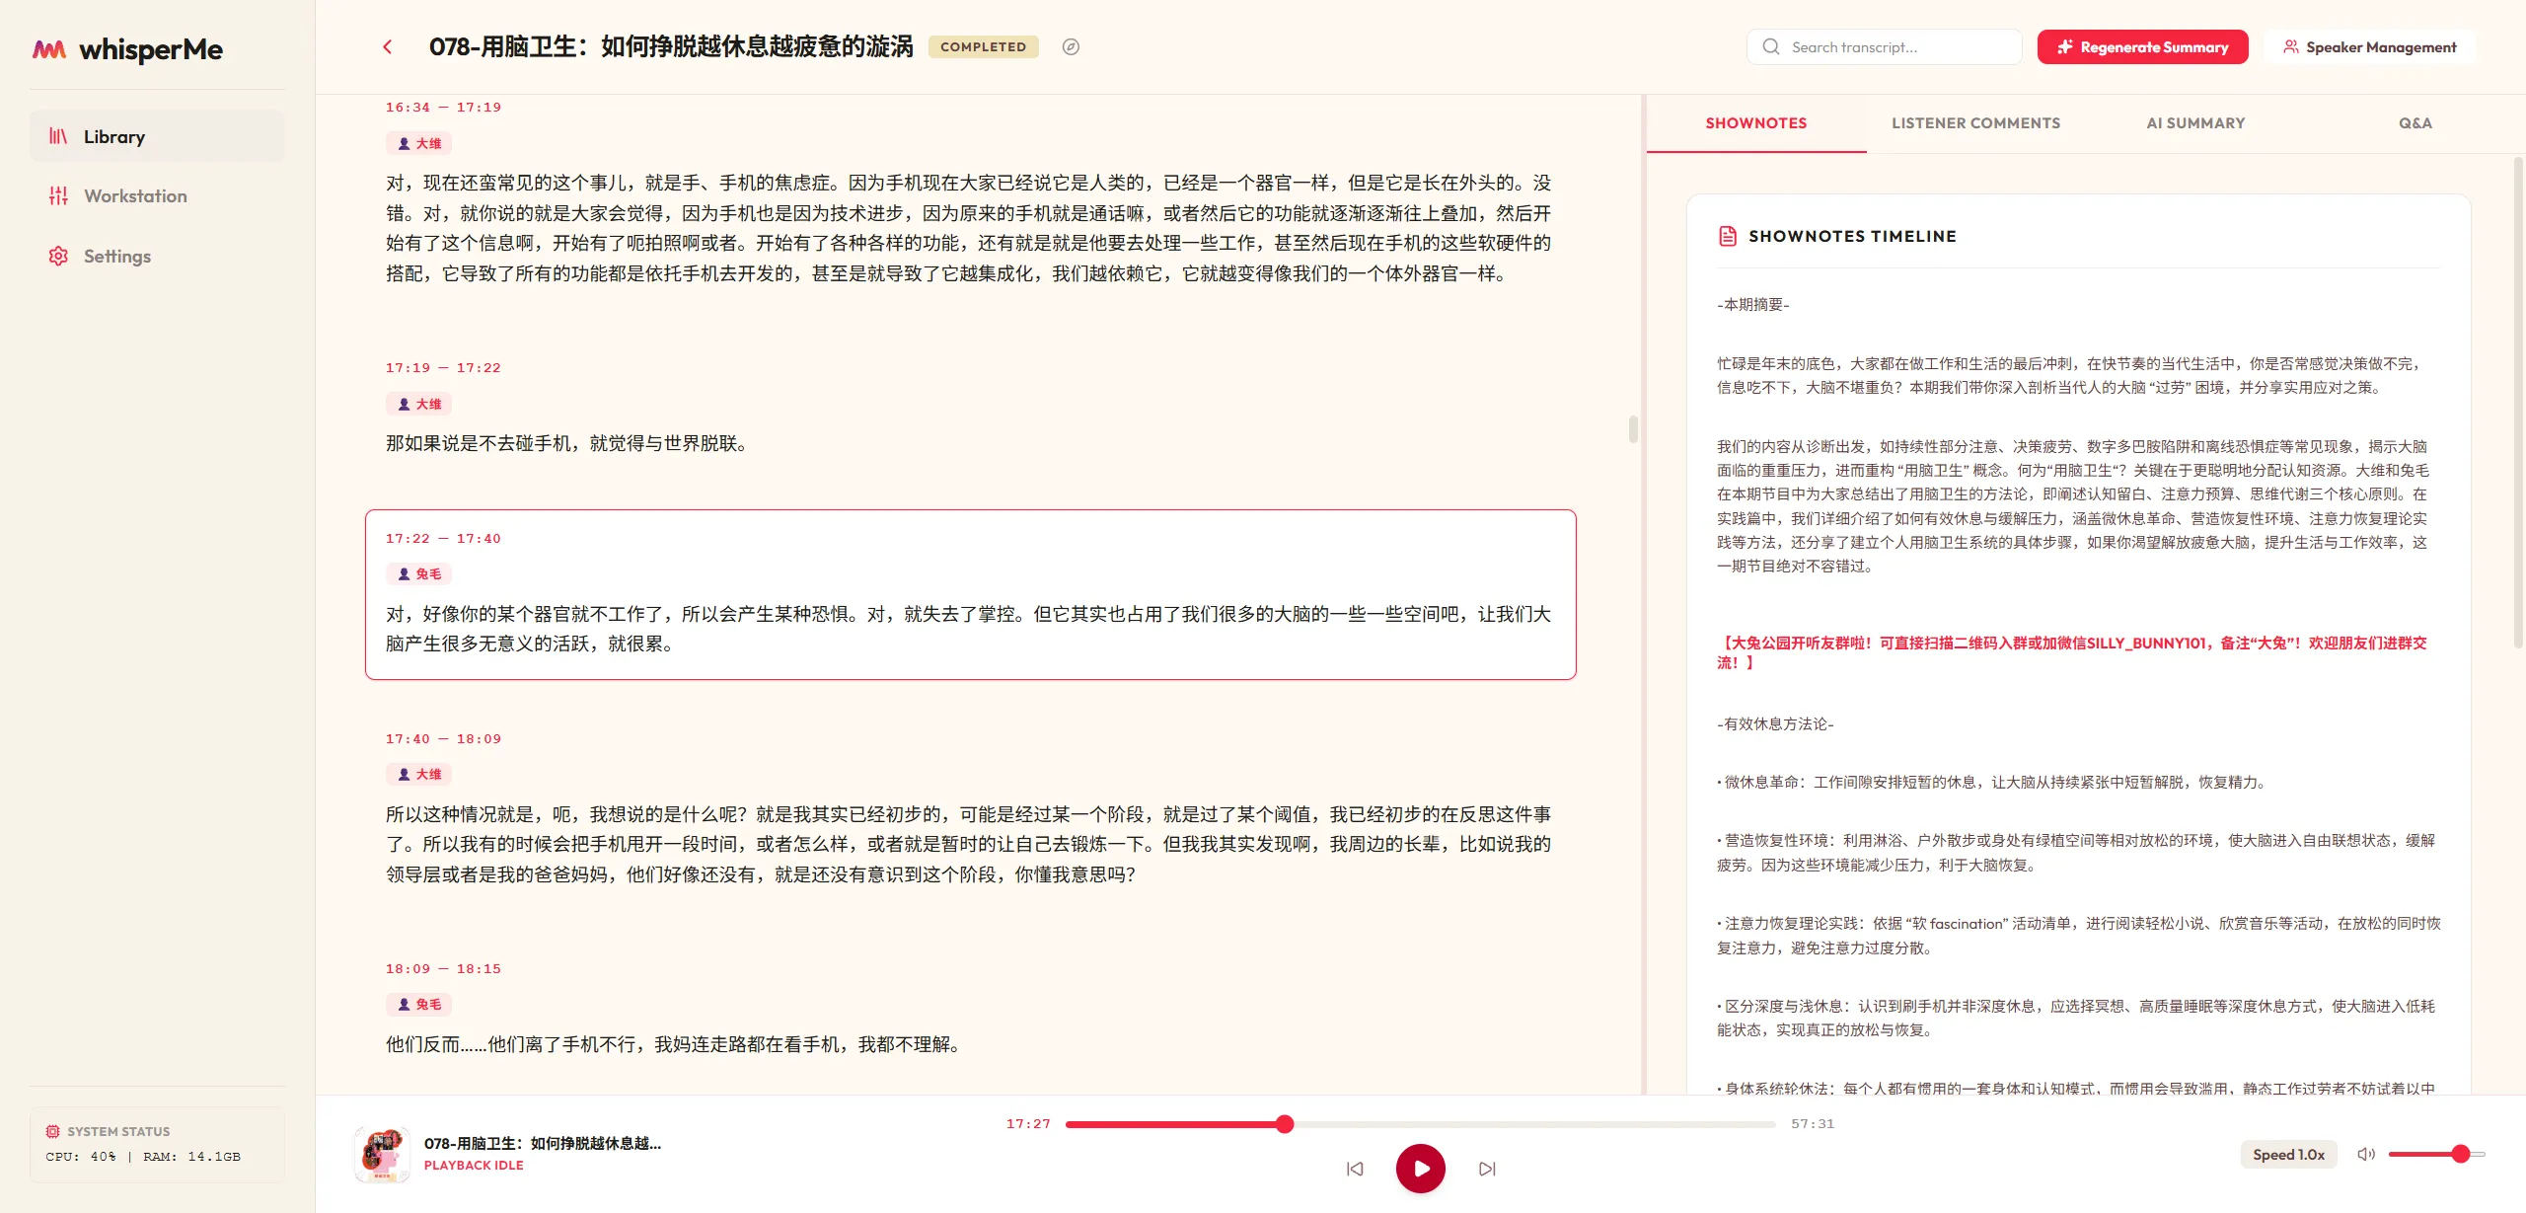Change the playback rate with Speed 1.0x
This screenshot has width=2526, height=1213.
2288,1154
